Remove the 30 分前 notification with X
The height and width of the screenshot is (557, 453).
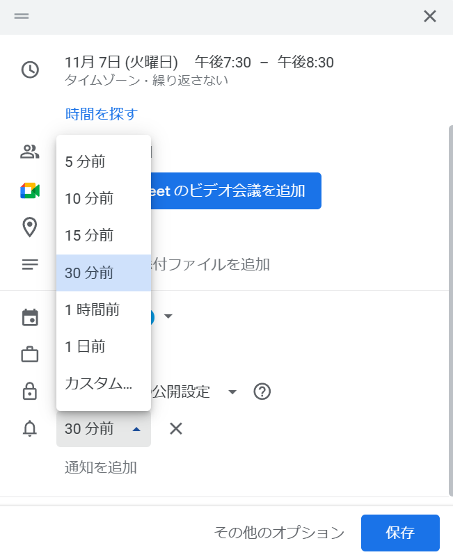(176, 428)
